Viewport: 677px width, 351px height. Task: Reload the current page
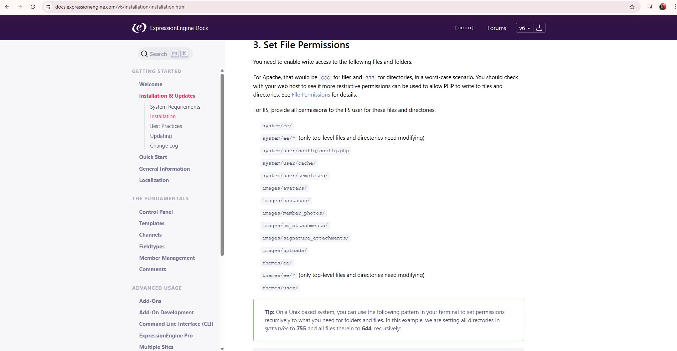point(33,6)
